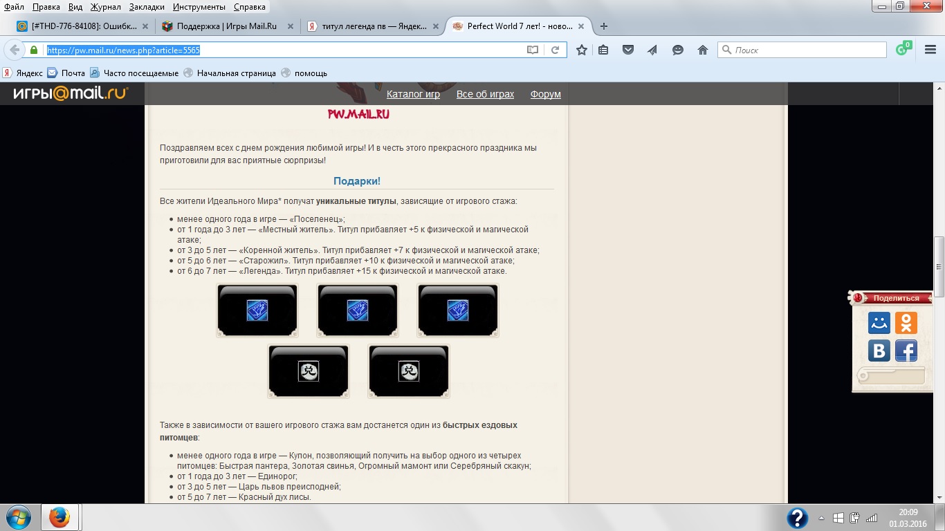Share via VKontakte icon

(x=879, y=351)
